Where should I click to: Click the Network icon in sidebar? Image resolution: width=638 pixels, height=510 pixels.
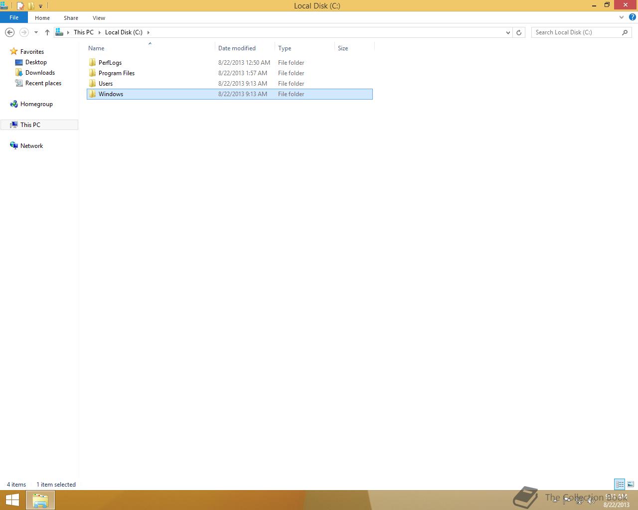point(14,146)
